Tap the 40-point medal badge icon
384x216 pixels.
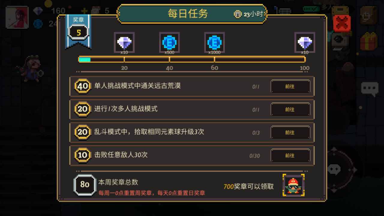(82, 86)
